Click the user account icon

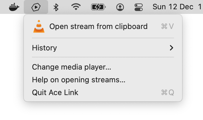[x=120, y=7]
